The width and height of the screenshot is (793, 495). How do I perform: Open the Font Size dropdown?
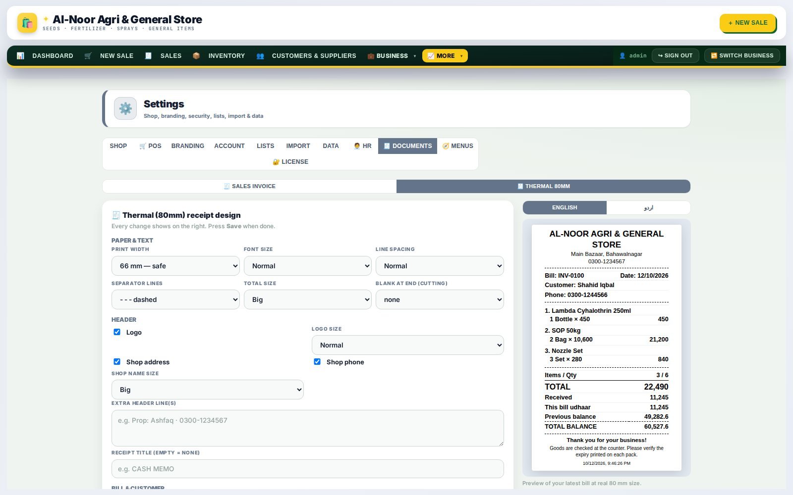click(x=308, y=266)
